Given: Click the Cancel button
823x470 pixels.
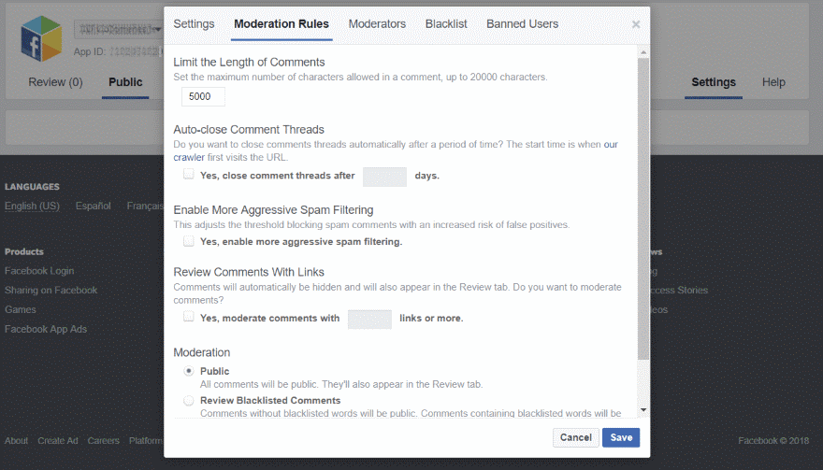Looking at the screenshot, I should pyautogui.click(x=576, y=437).
